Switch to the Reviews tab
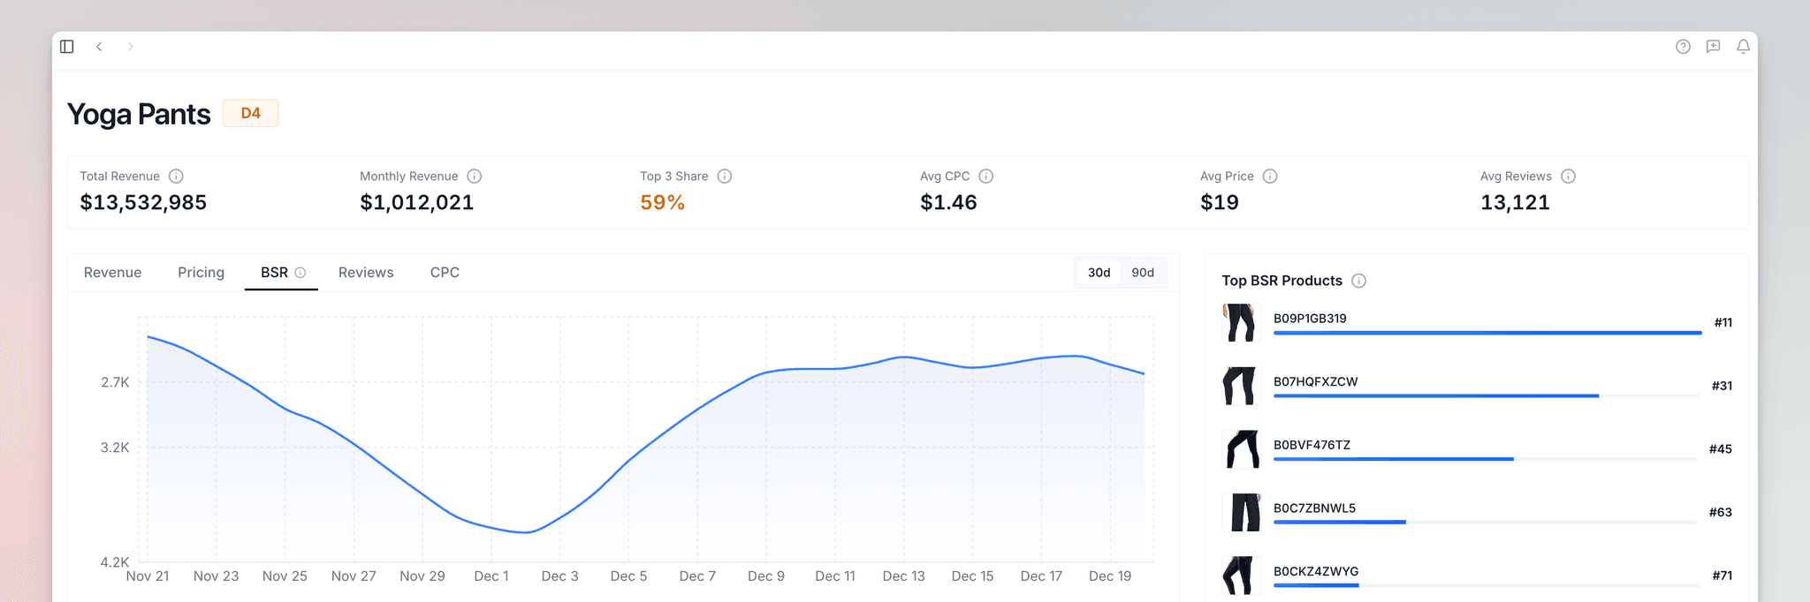 point(366,273)
